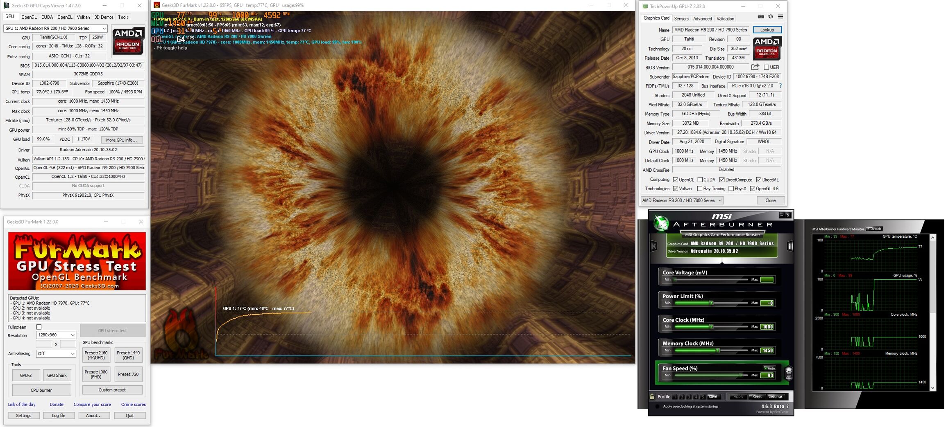The width and height of the screenshot is (946, 427).
Task: Select Afterburner profile slot 1
Action: point(675,397)
